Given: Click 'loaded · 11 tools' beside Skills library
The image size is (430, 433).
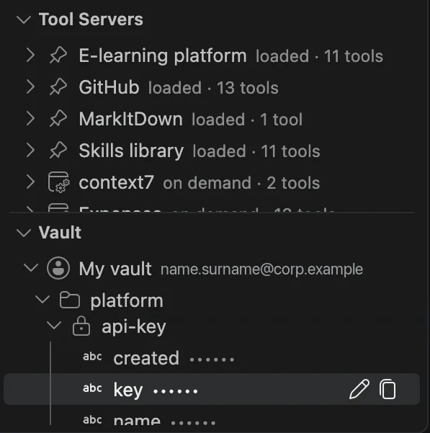Looking at the screenshot, I should click(x=256, y=151).
